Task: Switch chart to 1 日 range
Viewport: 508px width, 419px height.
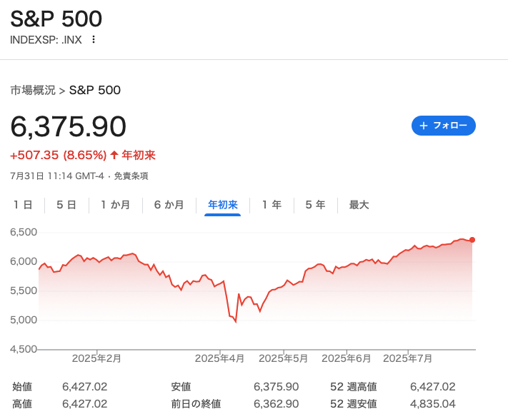Action: [23, 205]
